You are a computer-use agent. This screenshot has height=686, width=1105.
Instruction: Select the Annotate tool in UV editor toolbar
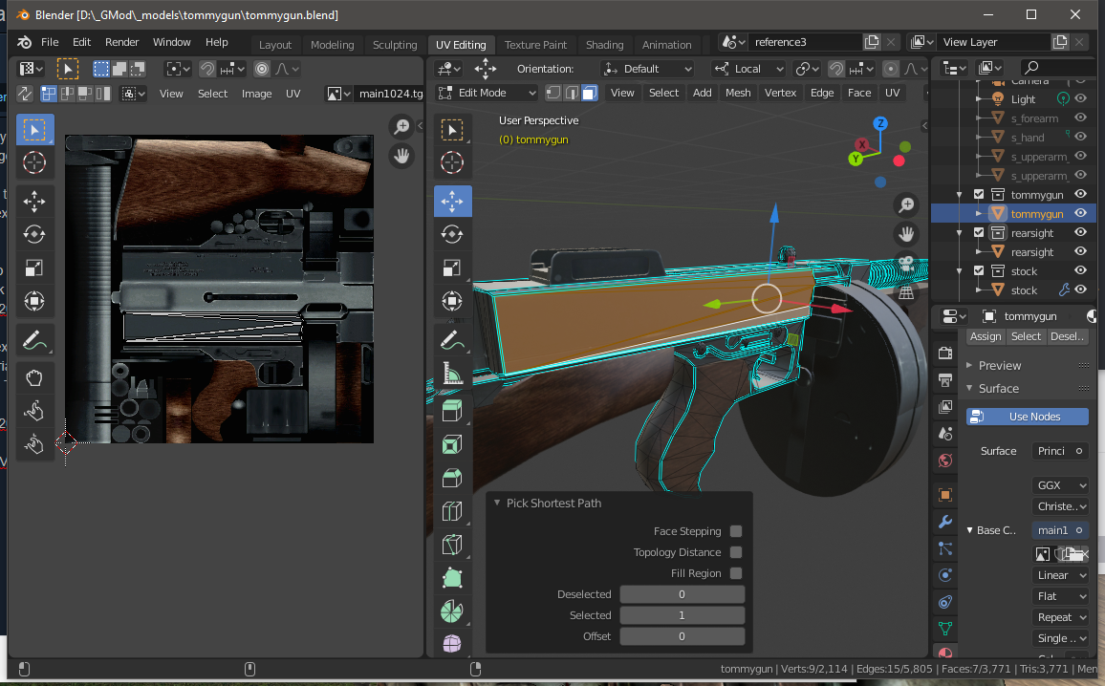[x=34, y=339]
